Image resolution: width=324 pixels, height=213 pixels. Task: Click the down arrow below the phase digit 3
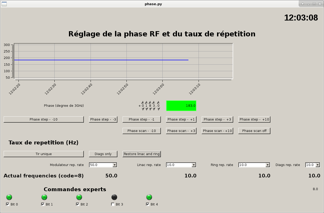tap(154, 109)
